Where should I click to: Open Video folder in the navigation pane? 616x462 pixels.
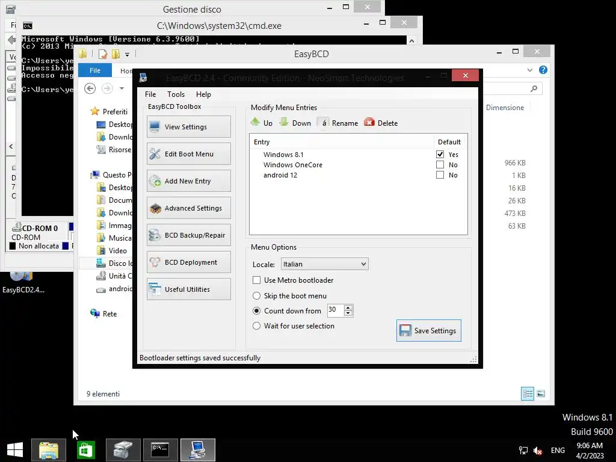tap(112, 250)
